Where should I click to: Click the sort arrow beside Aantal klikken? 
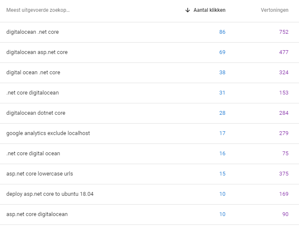click(x=188, y=10)
